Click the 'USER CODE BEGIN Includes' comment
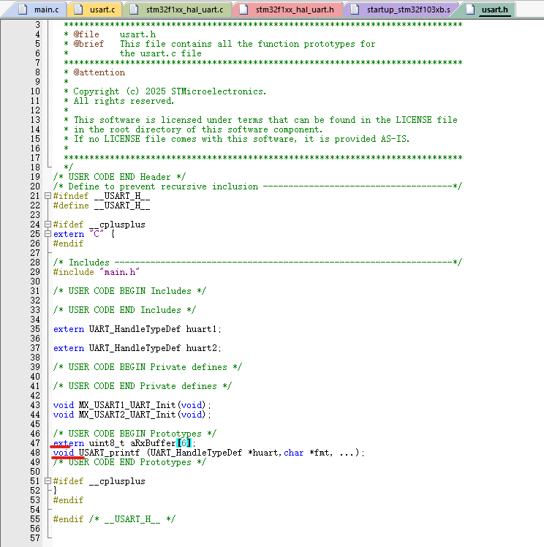Screen dimensions: 544x547 pyautogui.click(x=129, y=291)
